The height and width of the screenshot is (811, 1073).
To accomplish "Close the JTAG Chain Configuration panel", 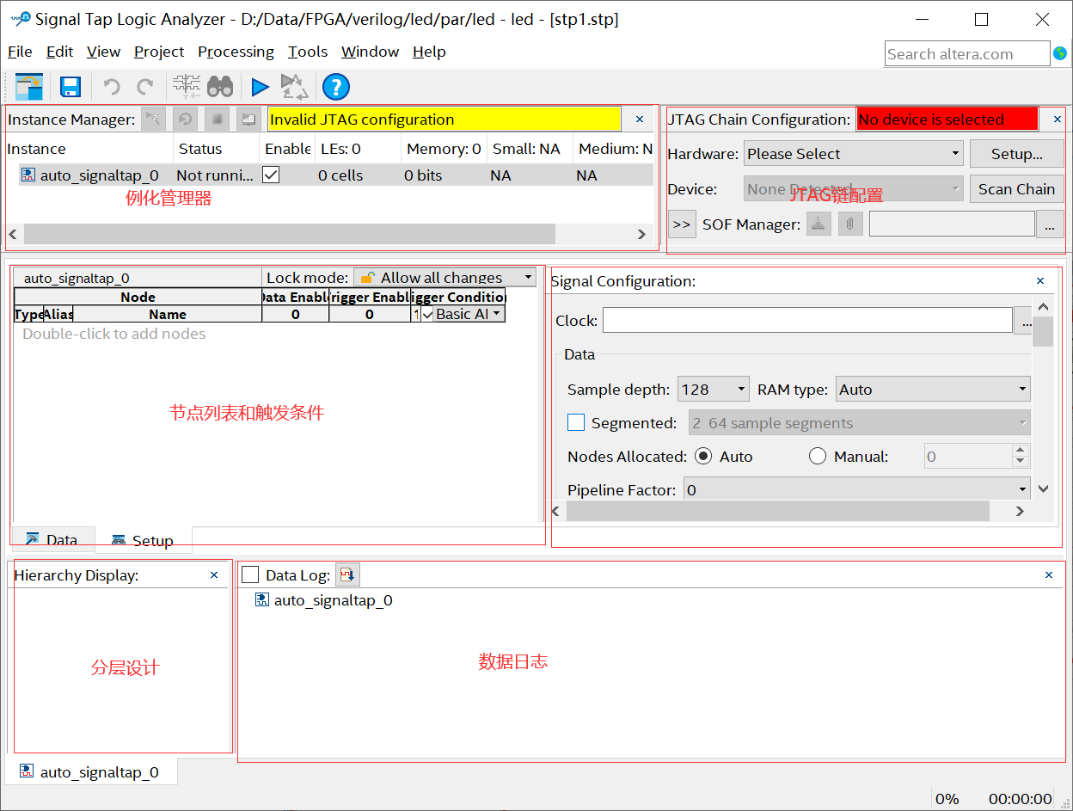I will pos(1057,120).
